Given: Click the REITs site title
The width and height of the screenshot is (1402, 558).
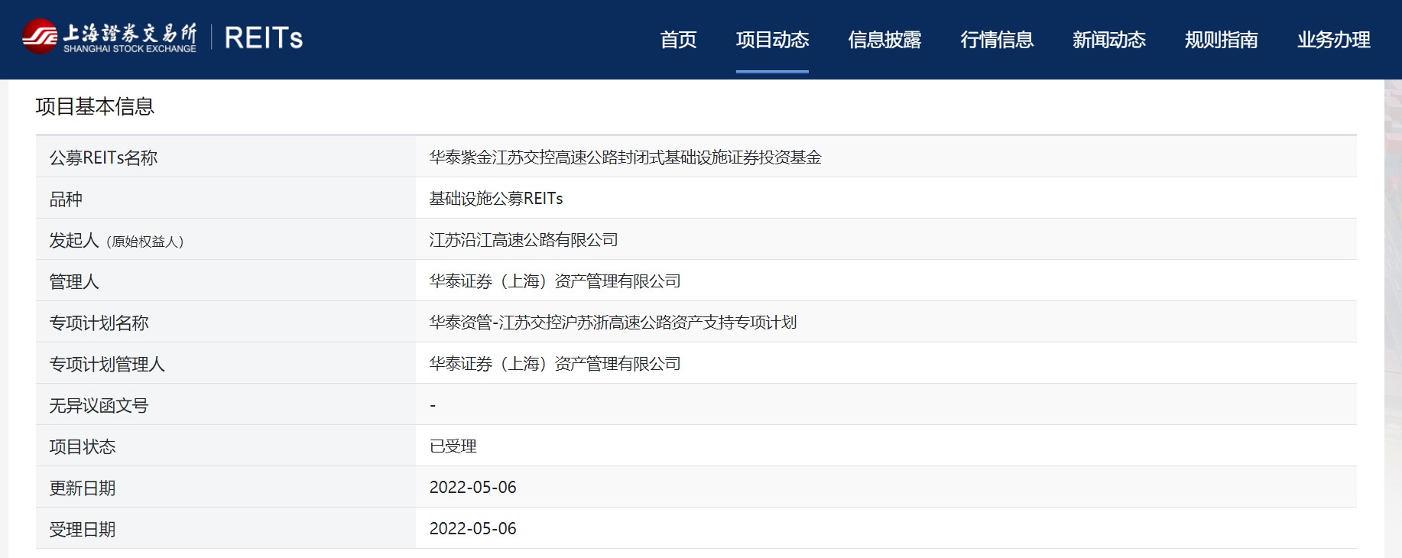Looking at the screenshot, I should 264,38.
